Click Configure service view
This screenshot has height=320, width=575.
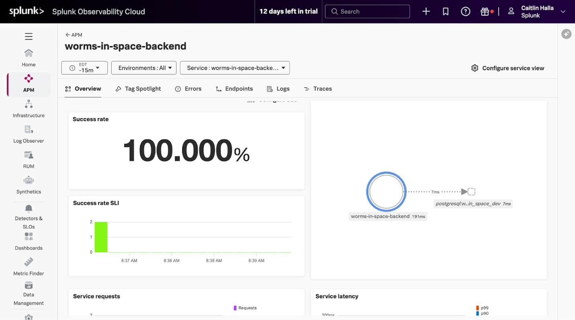(x=507, y=68)
